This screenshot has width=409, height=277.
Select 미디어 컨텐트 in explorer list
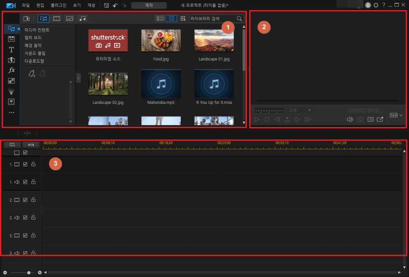[x=37, y=30]
